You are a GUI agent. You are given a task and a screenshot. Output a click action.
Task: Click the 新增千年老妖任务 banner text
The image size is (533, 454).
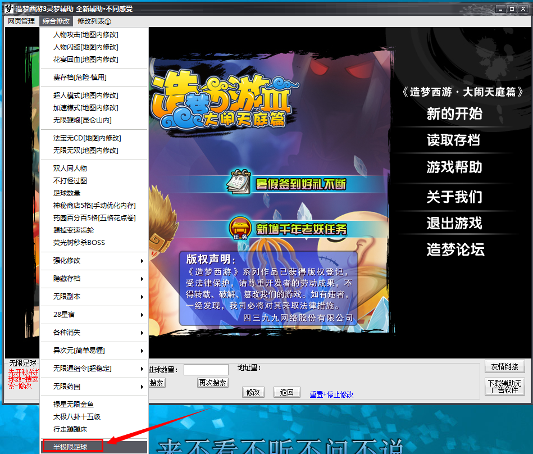coord(302,229)
